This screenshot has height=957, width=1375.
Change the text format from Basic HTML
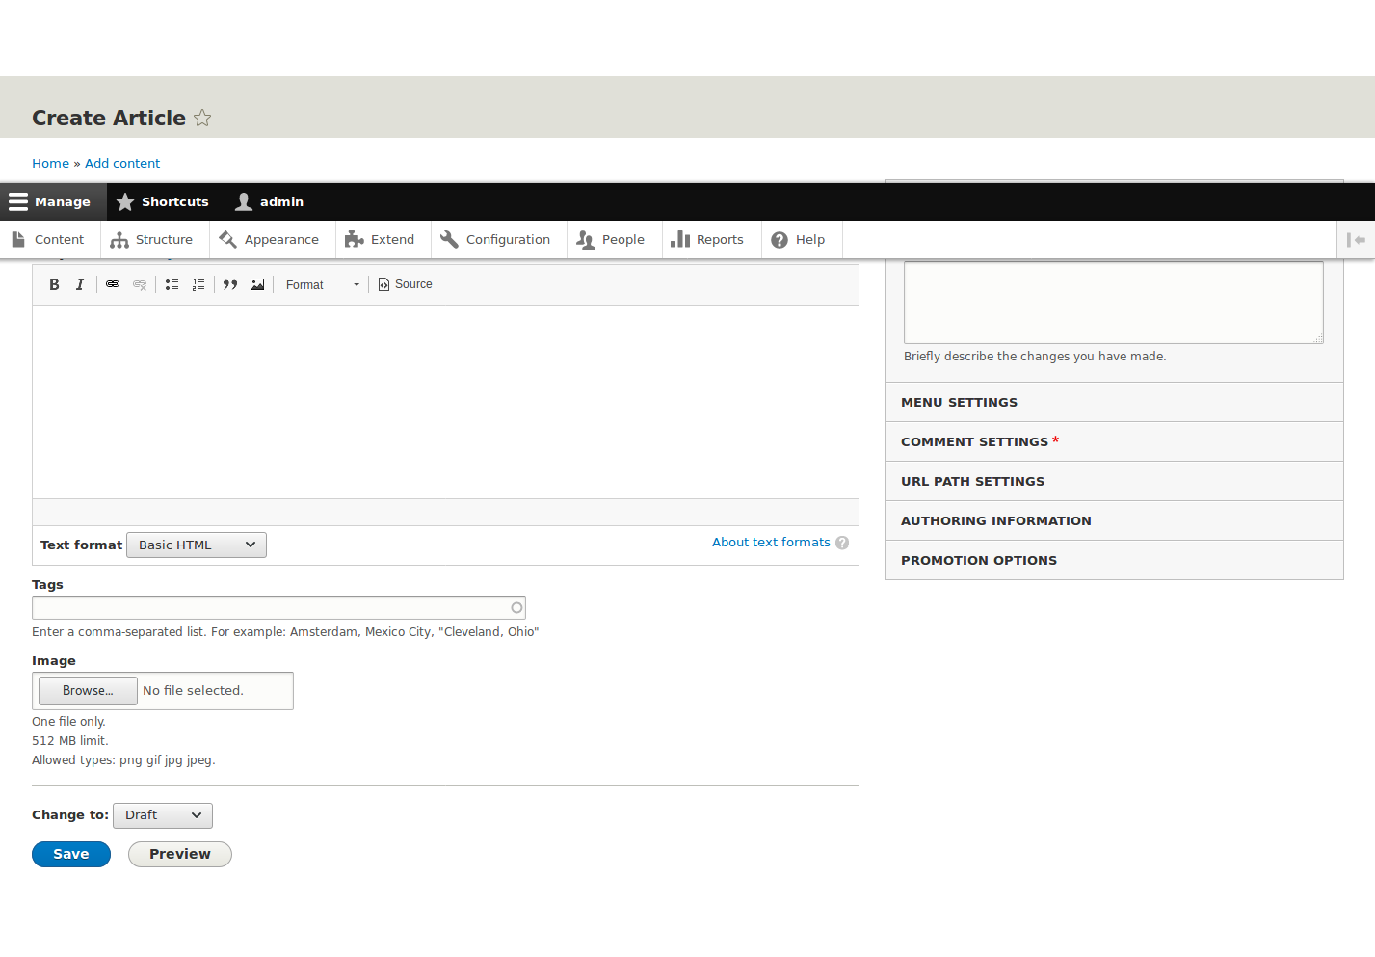click(x=196, y=545)
